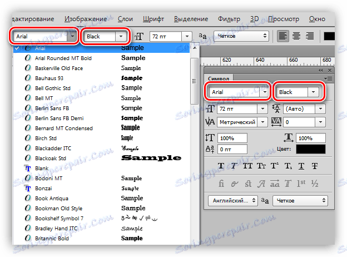Open the Black font style dropdown in the options bar
This screenshot has width=347, height=257.
(121, 36)
